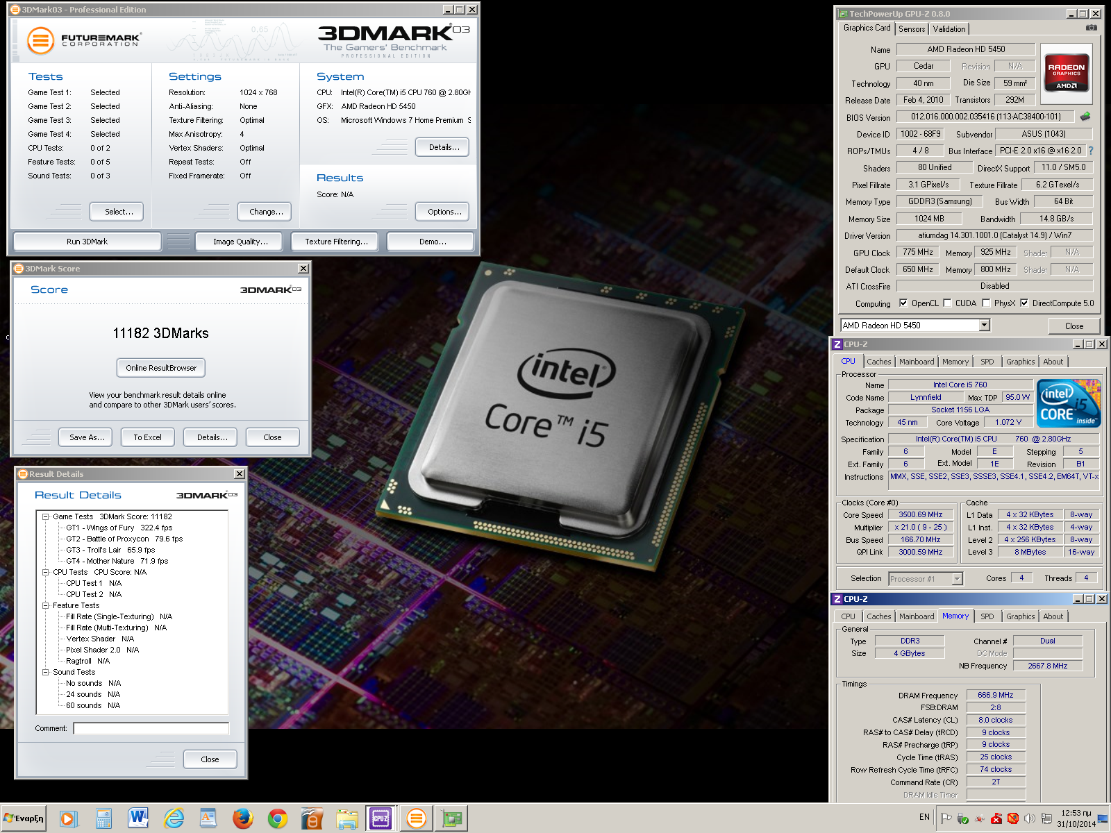Viewport: 1111px width, 833px height.
Task: Open the About tab in upper CPU-Z window
Action: point(1053,362)
